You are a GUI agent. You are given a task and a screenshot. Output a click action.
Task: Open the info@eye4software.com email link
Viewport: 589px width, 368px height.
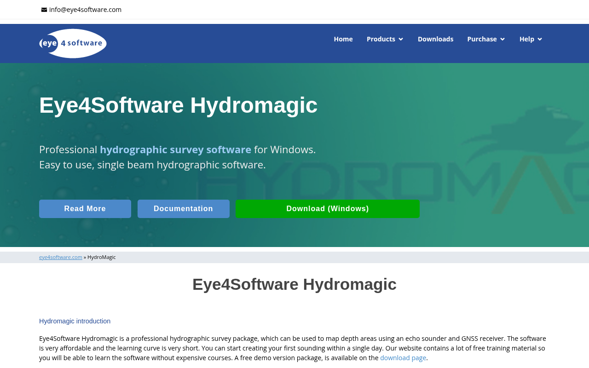[x=85, y=10]
